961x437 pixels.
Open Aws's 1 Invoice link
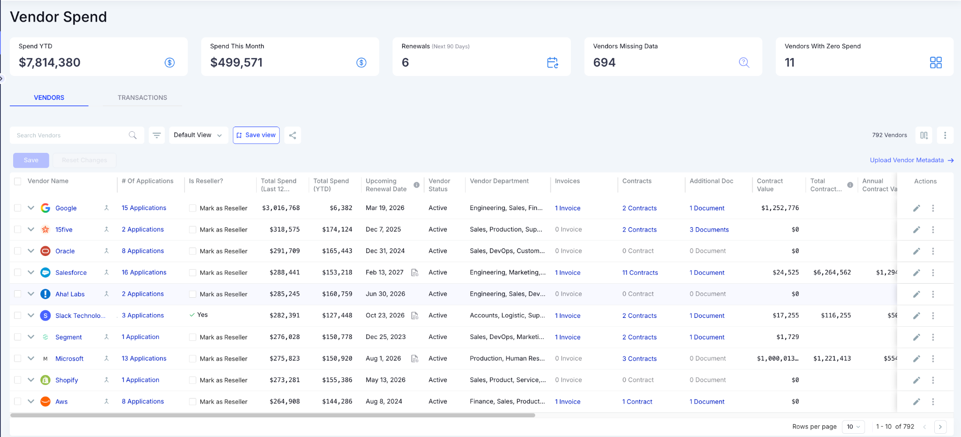(x=568, y=402)
